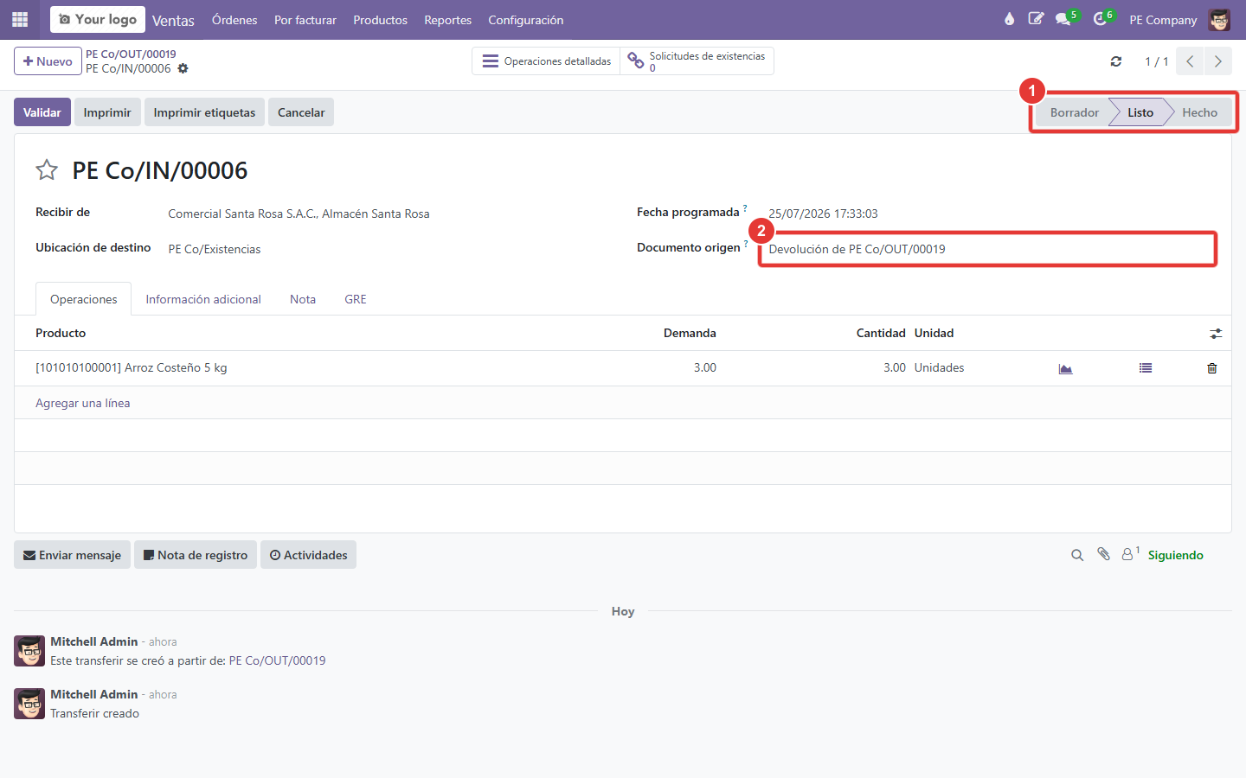Open the forecast chart icon for Arroz Costeño

tap(1065, 368)
